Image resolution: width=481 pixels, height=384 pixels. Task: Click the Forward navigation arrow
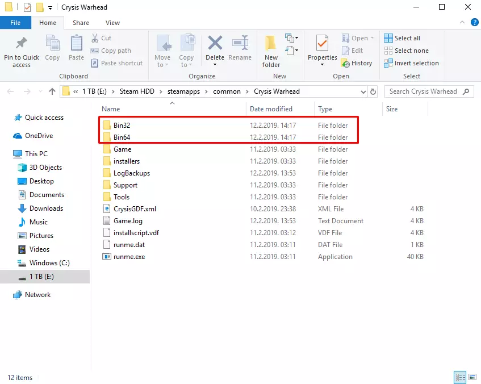27,91
